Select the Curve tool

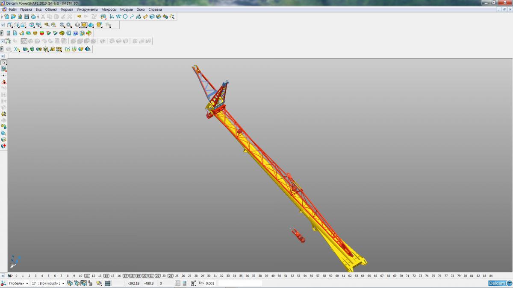tap(132, 16)
